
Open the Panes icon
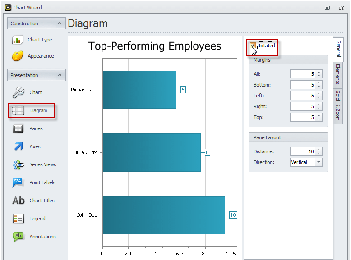click(18, 128)
